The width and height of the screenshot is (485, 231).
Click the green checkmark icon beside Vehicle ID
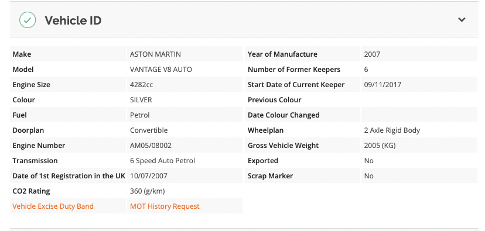[28, 20]
